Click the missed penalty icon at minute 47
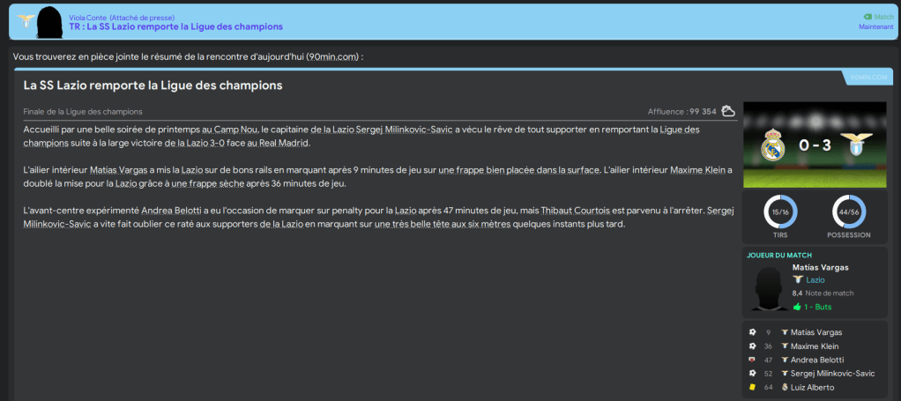The image size is (901, 401). pyautogui.click(x=752, y=360)
